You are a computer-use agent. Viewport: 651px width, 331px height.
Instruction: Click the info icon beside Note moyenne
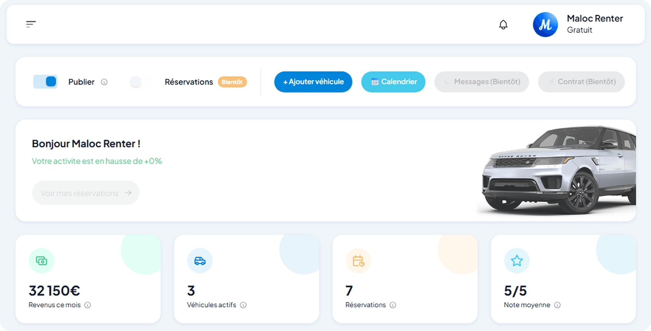(557, 305)
